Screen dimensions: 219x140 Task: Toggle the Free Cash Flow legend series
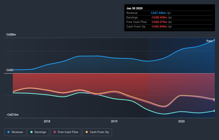click(x=66, y=132)
